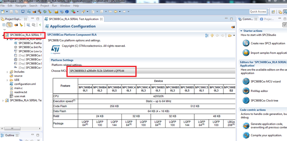Open Project Explorer view menu triangle

click(x=5, y=30)
